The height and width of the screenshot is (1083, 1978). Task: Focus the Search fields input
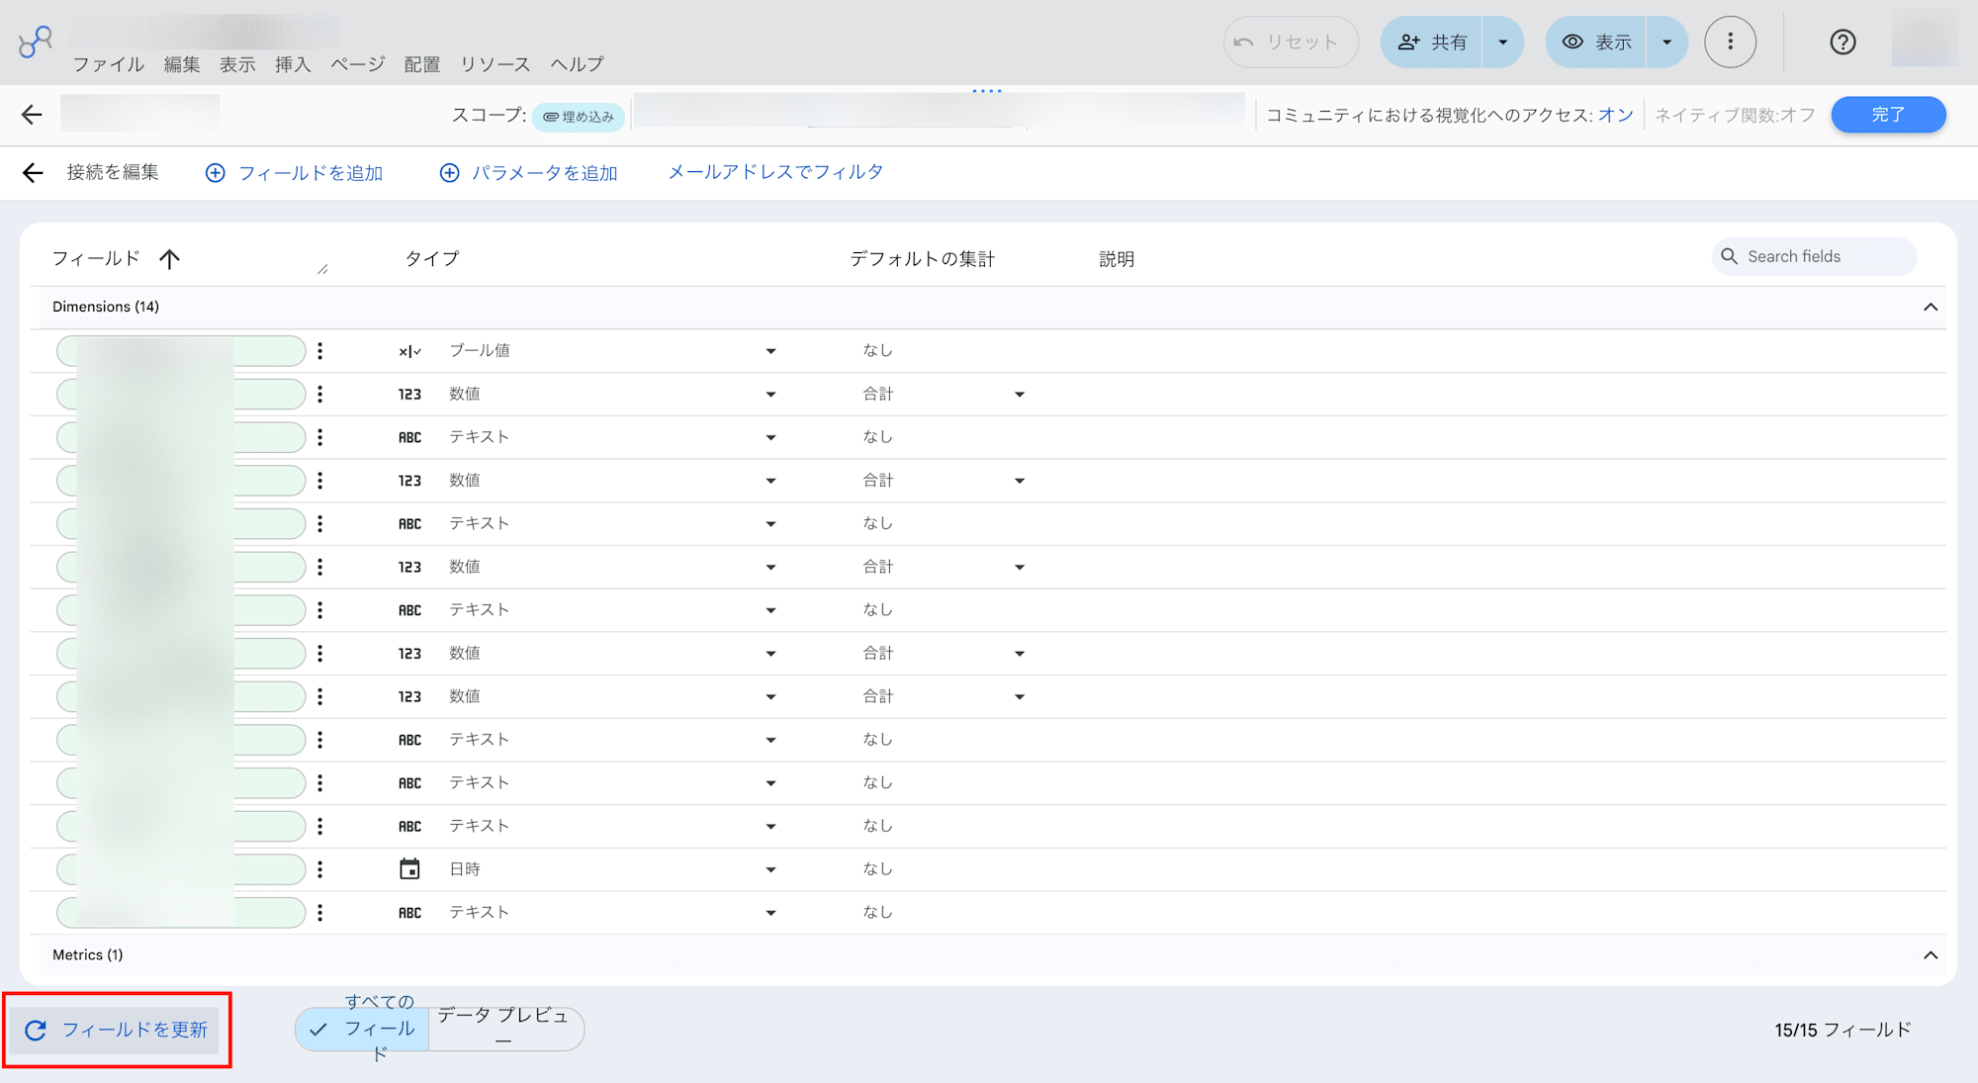[x=1814, y=256]
